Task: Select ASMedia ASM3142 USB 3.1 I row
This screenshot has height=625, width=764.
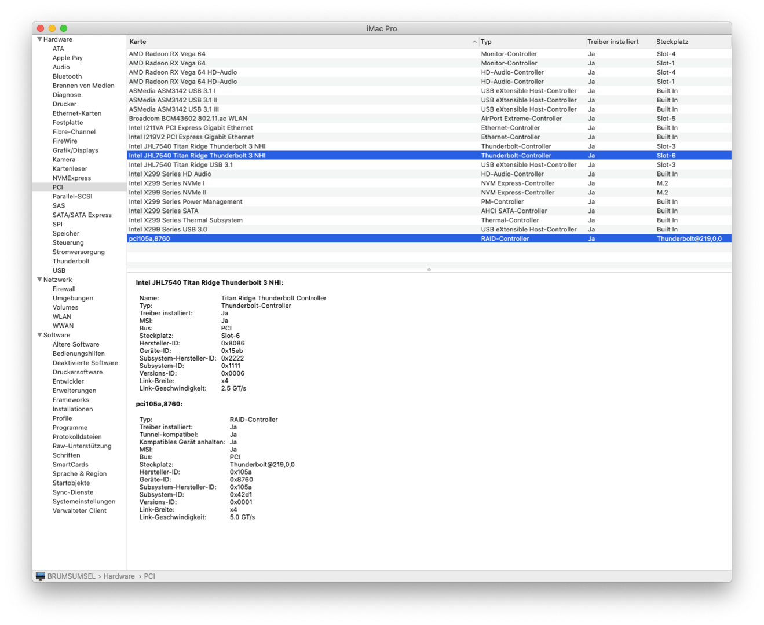Action: click(x=429, y=91)
